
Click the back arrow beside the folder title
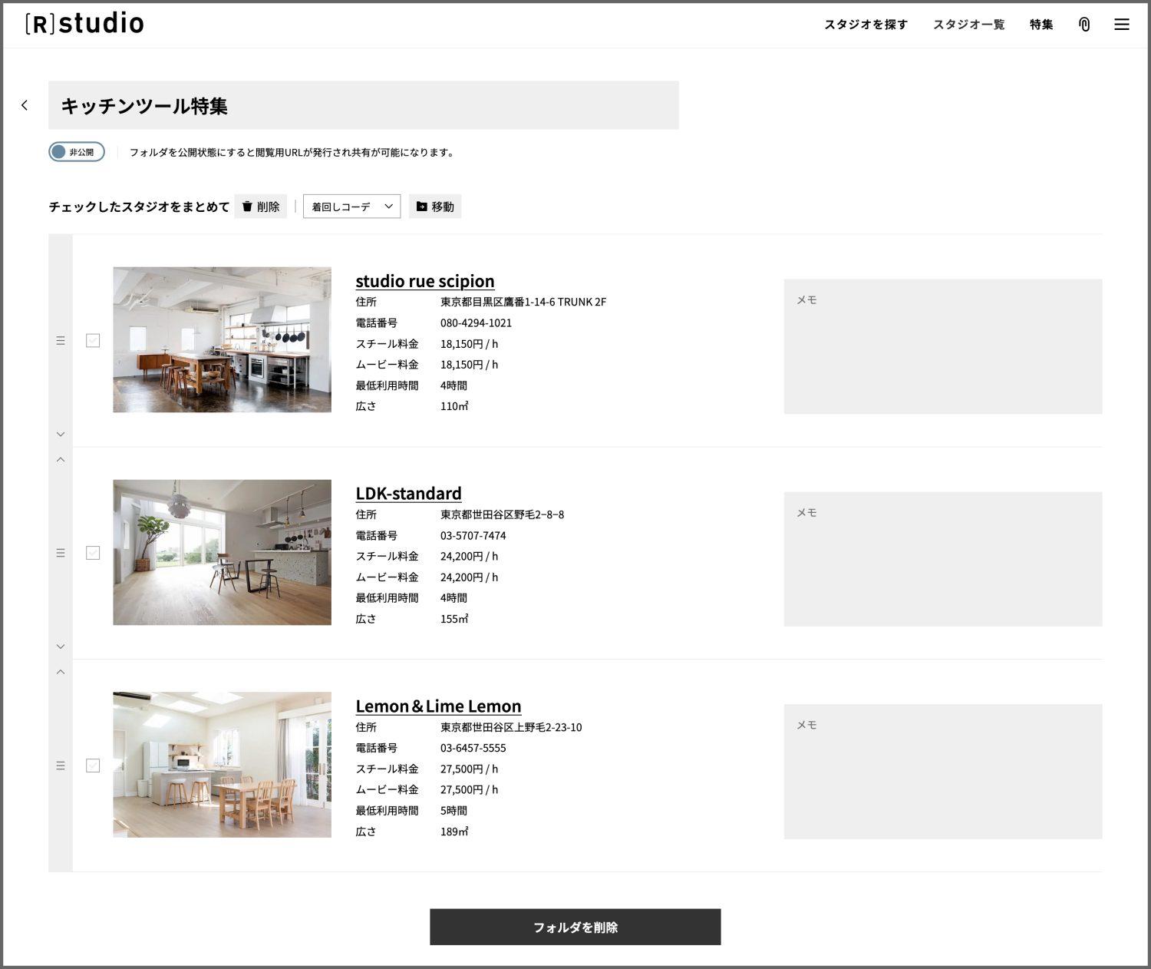click(x=25, y=105)
